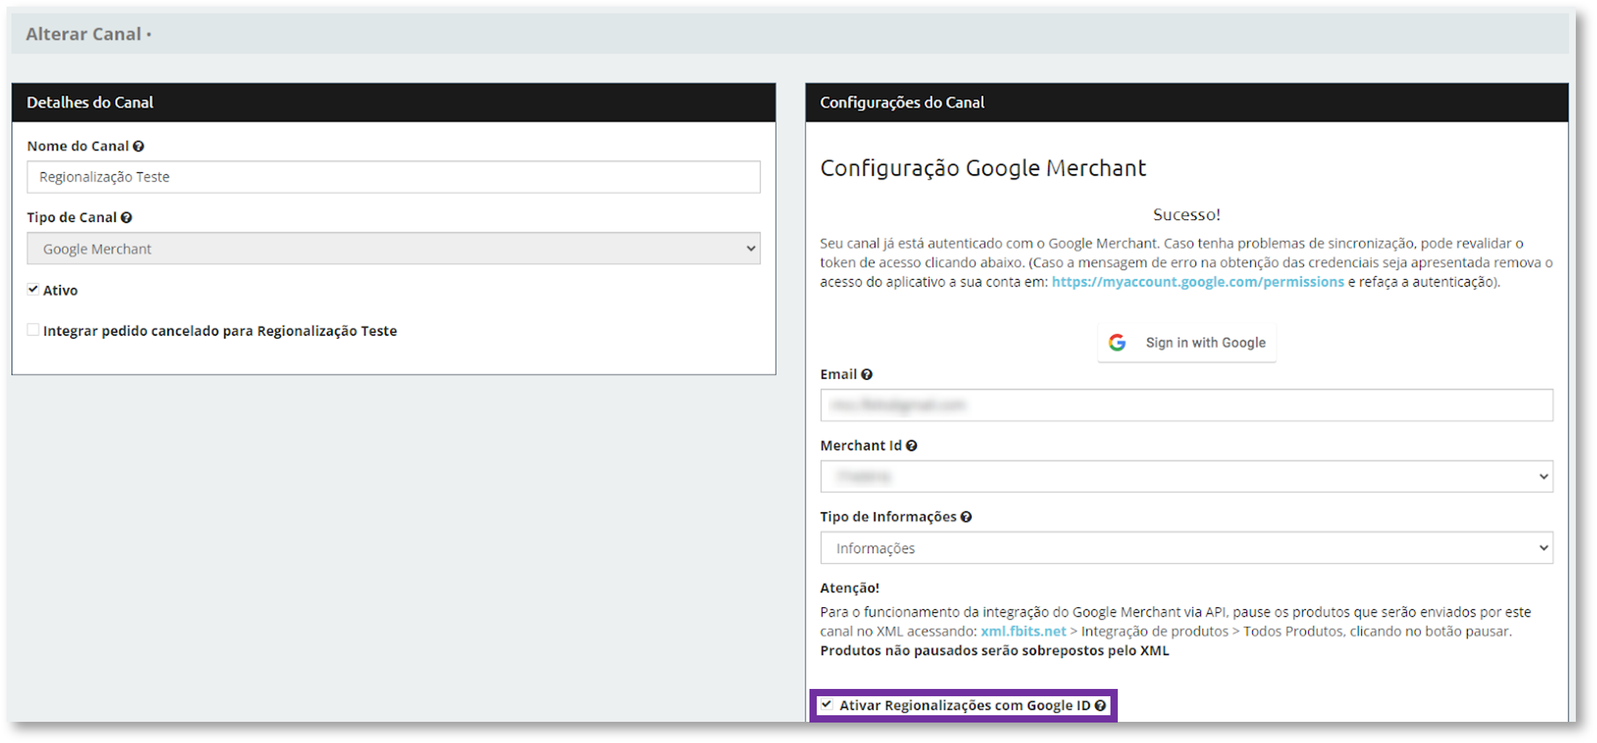The height and width of the screenshot is (743, 1597).
Task: Click the Email input field
Action: pyautogui.click(x=1186, y=405)
